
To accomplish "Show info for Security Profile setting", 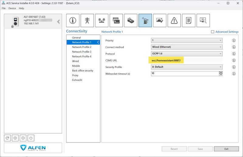I will click(234, 67).
